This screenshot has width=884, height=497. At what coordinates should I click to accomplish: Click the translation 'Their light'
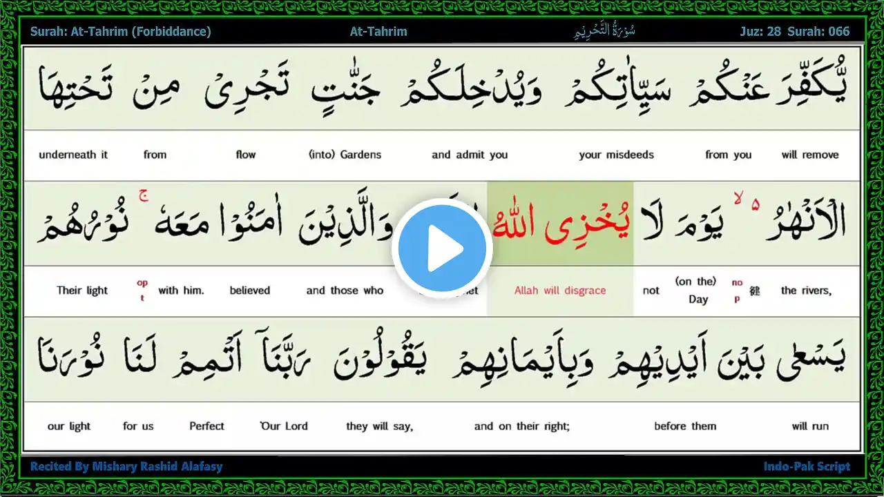[82, 291]
